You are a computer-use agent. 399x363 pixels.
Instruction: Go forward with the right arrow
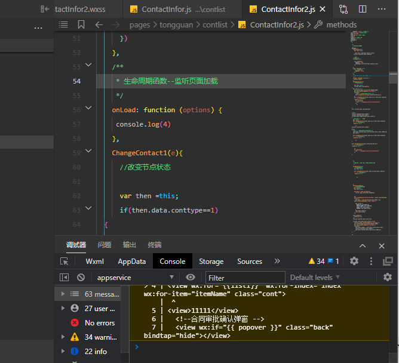pyautogui.click(x=116, y=24)
